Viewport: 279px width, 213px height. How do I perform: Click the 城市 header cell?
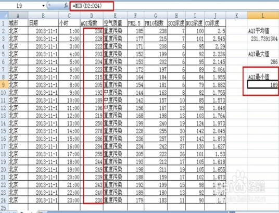tap(18, 23)
